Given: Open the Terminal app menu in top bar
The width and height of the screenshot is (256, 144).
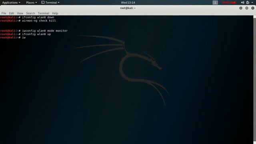Looking at the screenshot, I should click(50, 3).
